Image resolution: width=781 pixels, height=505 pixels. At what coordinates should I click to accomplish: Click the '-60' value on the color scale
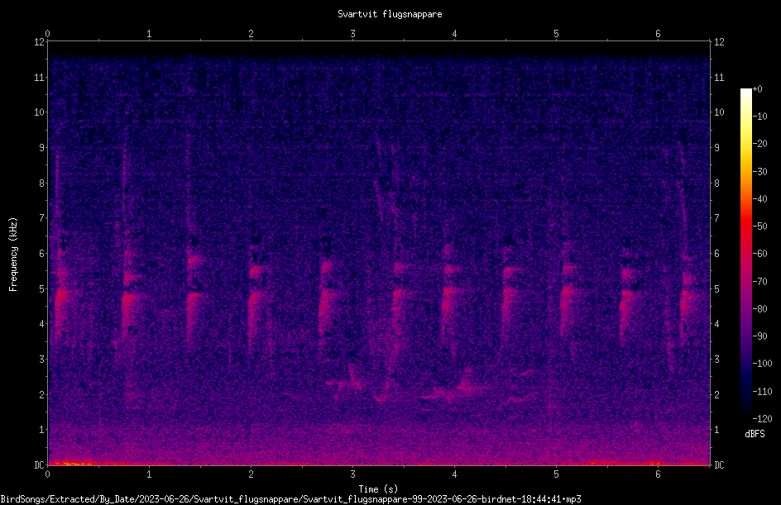(760, 254)
